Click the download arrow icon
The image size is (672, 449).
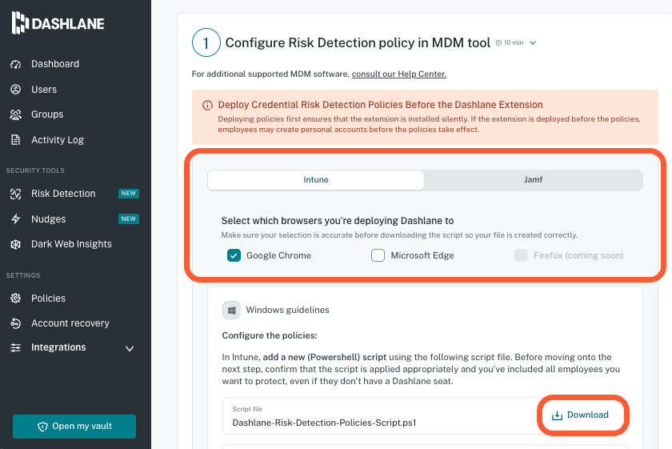coord(557,415)
